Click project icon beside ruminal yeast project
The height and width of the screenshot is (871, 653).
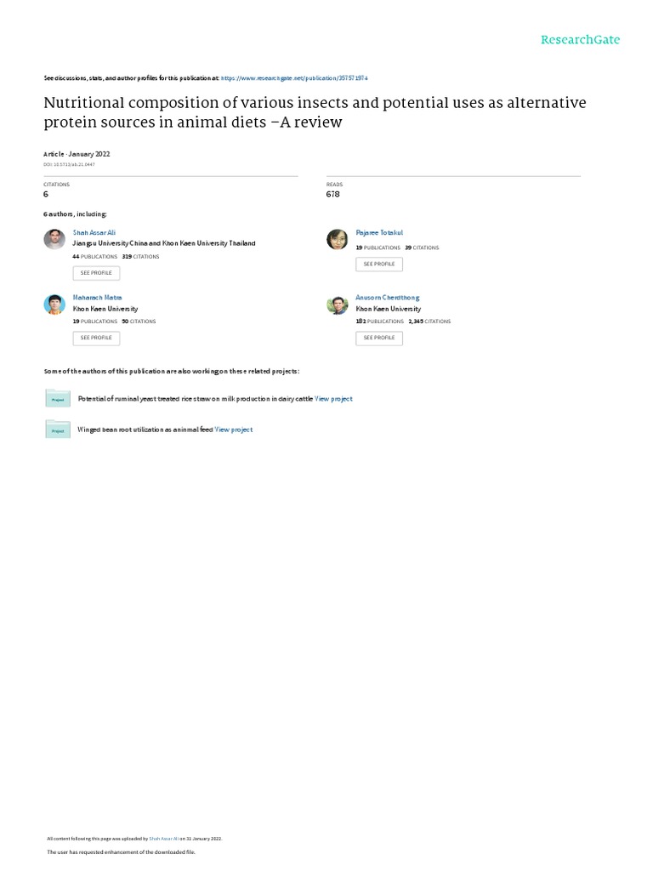[58, 398]
